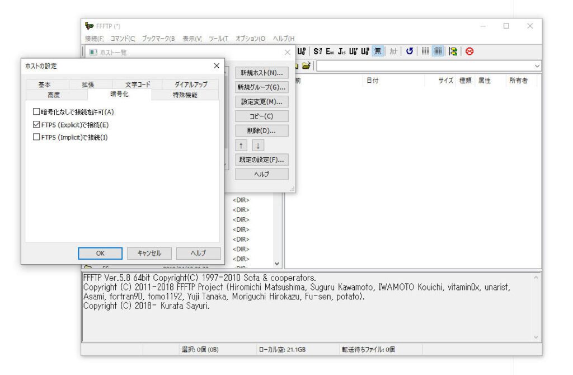Viewport: 573px width, 375px height.
Task: Select UTF-8 (UTF8) host code icon
Action: (x=353, y=51)
